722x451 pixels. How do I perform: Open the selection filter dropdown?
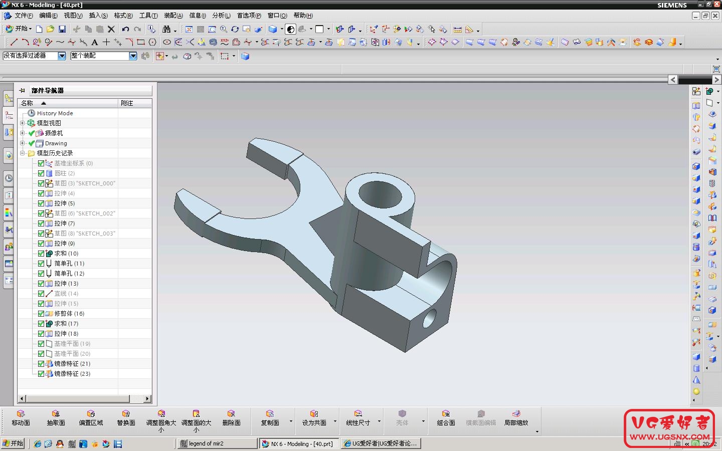tap(62, 56)
